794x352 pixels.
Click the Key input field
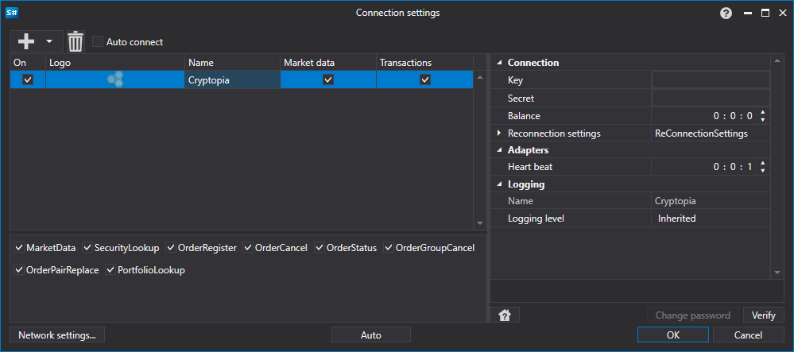[711, 79]
